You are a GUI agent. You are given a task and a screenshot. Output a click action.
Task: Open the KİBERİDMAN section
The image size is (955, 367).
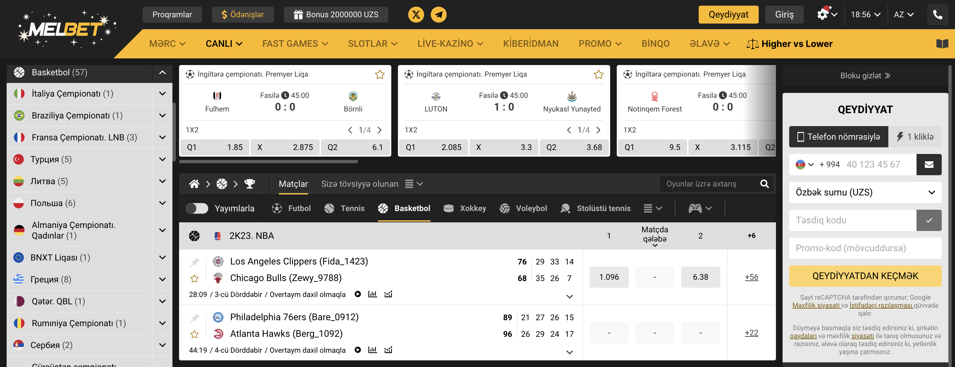click(x=531, y=44)
